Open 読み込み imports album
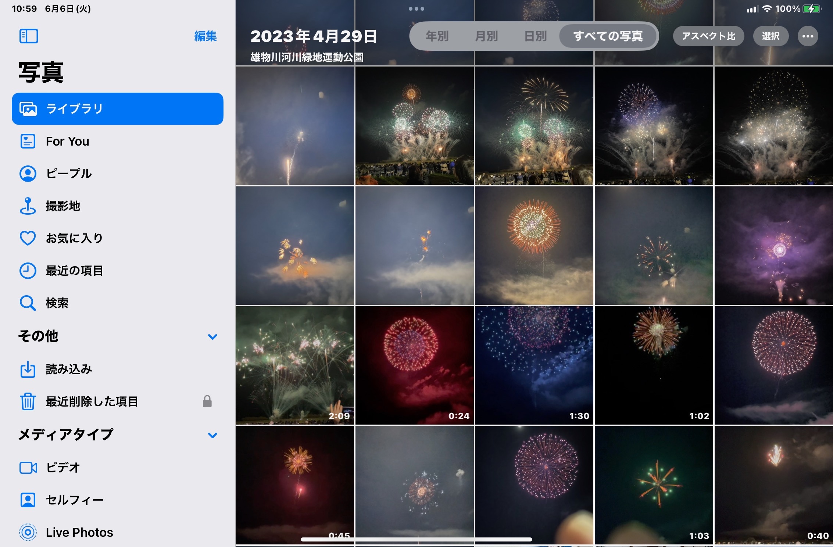 68,369
